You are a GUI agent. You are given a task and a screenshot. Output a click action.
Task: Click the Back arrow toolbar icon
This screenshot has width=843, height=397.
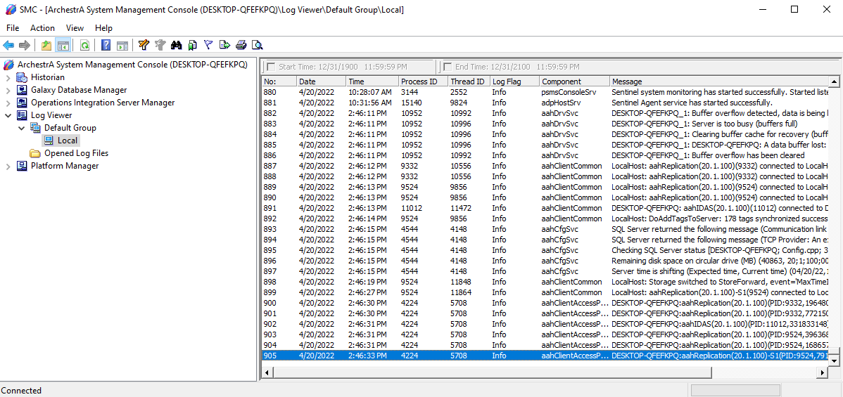(x=8, y=45)
